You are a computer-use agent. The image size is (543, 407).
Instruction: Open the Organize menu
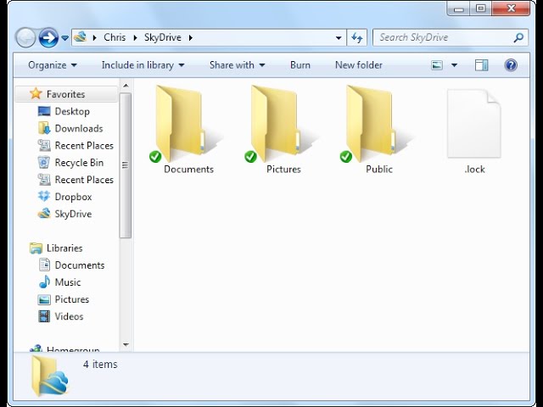coord(53,65)
